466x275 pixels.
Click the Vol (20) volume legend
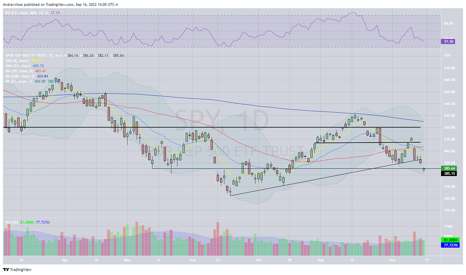pyautogui.click(x=12, y=222)
